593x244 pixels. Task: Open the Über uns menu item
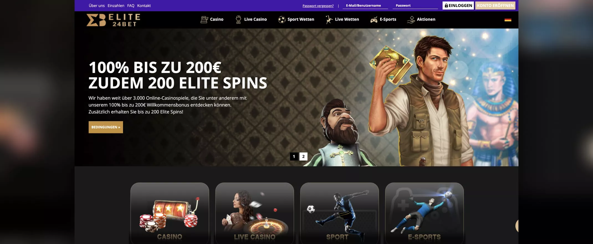[x=97, y=6]
